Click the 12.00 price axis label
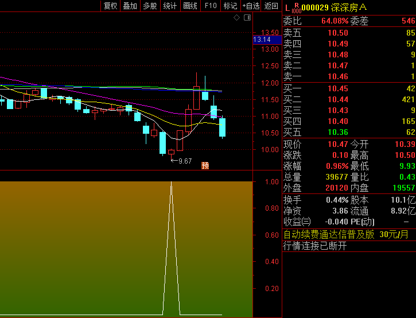The width and height of the screenshot is (416, 318). point(270,83)
